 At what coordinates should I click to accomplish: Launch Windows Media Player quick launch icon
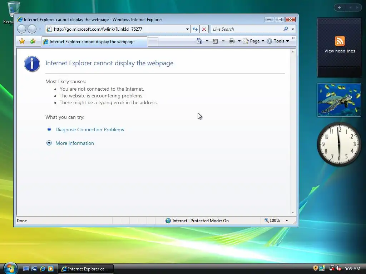(x=51, y=269)
